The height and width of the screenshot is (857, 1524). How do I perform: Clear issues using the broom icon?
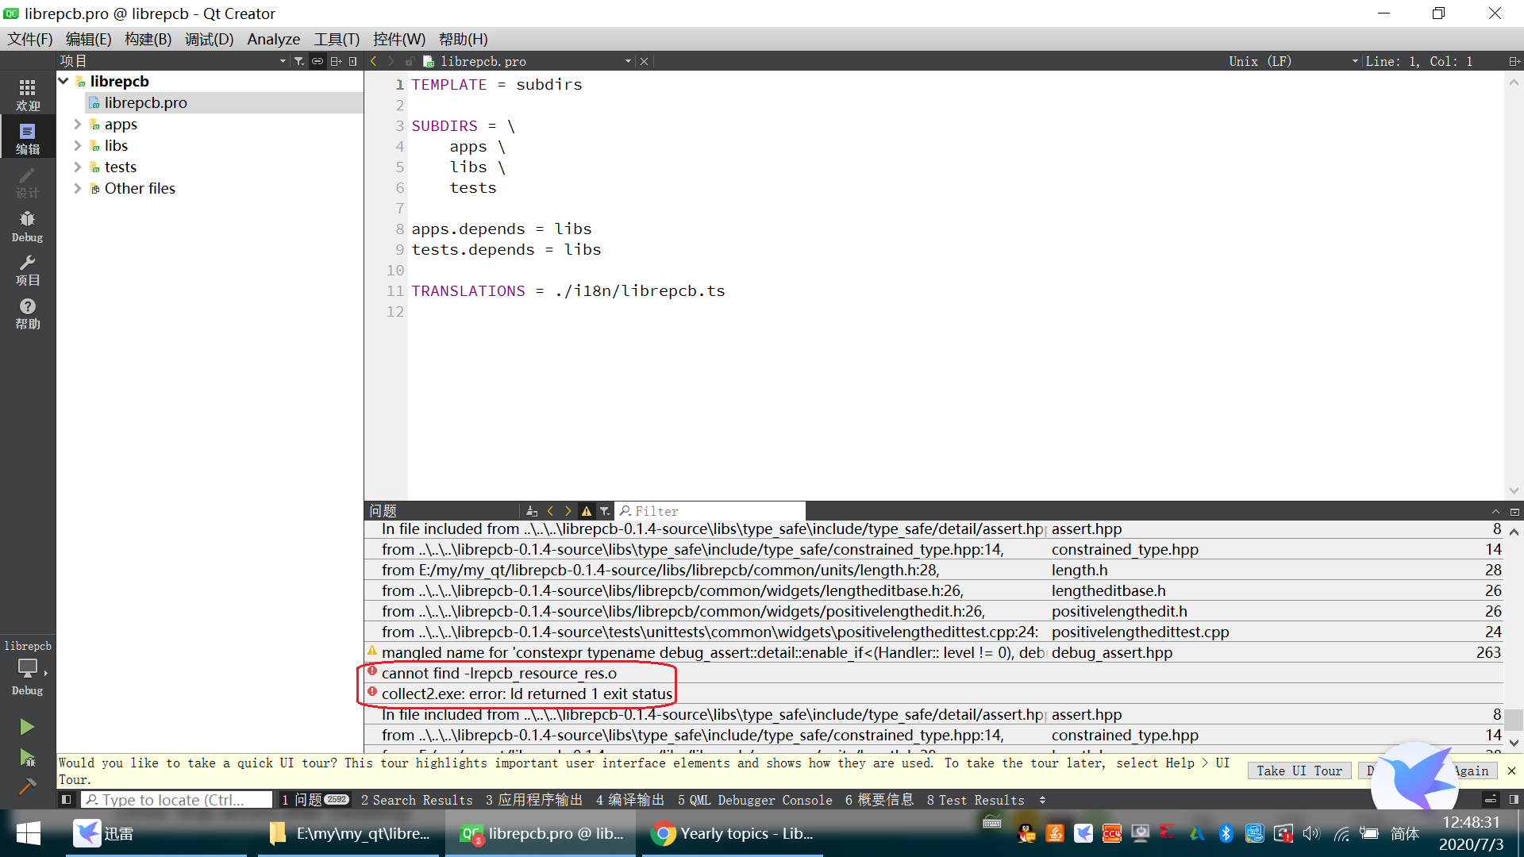point(532,510)
